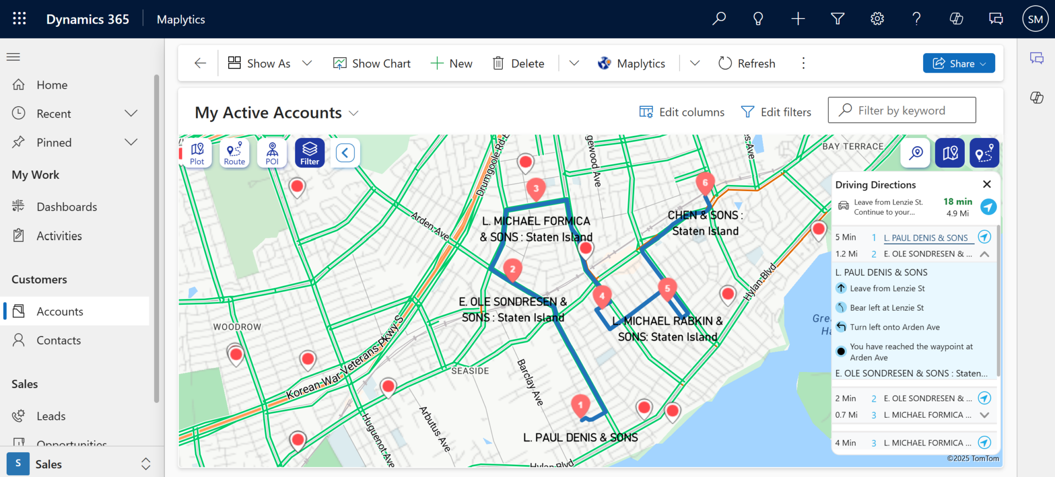This screenshot has width=1055, height=477.
Task: Collapse the map toolbar with the left chevron
Action: click(345, 153)
